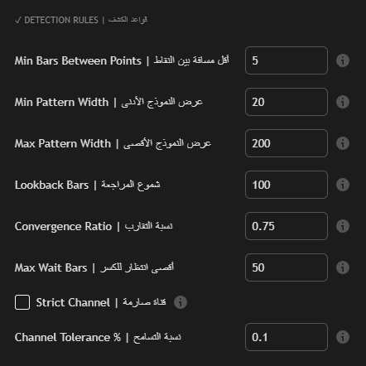This screenshot has width=366, height=366.
Task: Click info icon beside Min Bars Between Points
Action: pos(343,60)
